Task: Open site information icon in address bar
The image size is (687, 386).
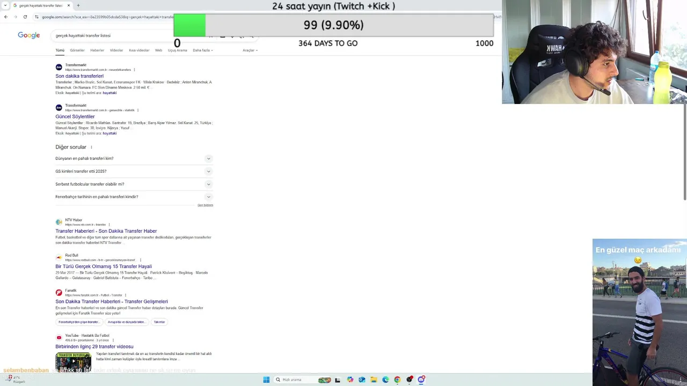Action: pyautogui.click(x=36, y=17)
